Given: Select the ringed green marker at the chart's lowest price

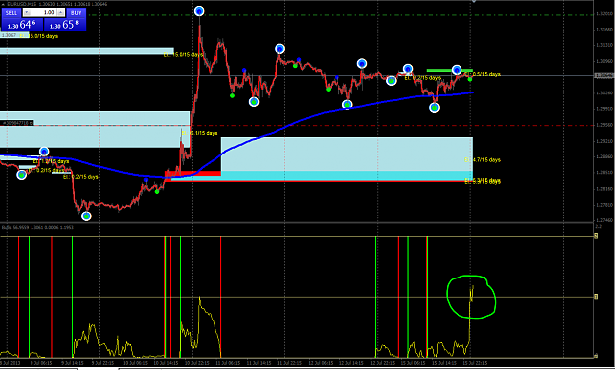Looking at the screenshot, I should pos(86,216).
